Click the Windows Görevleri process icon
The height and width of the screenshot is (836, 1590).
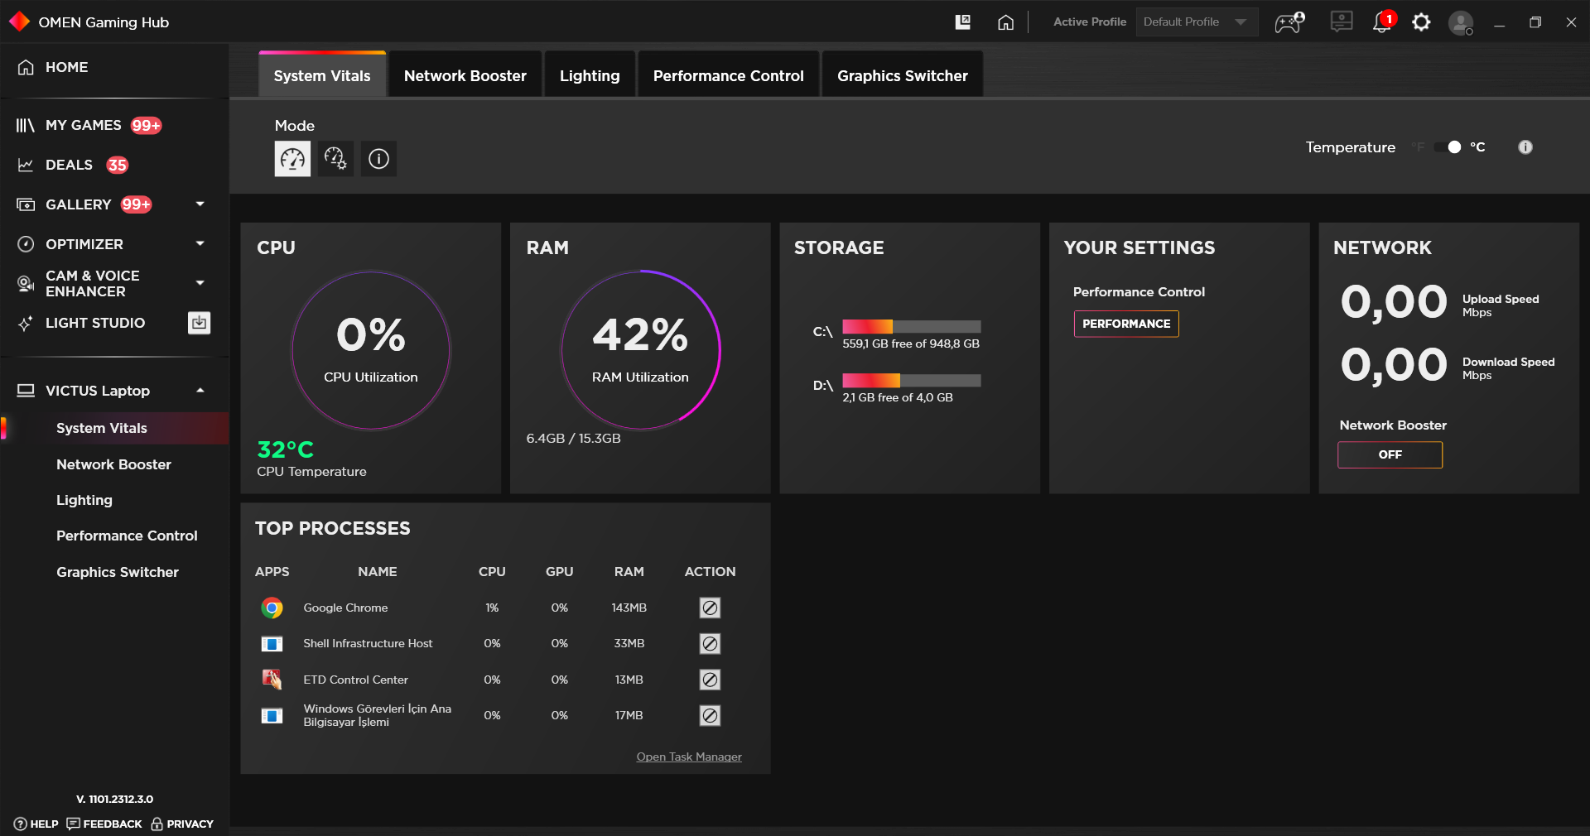point(272,715)
